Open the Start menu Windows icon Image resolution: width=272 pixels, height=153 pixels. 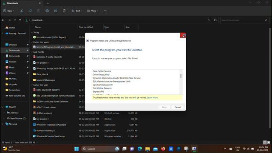point(76,149)
